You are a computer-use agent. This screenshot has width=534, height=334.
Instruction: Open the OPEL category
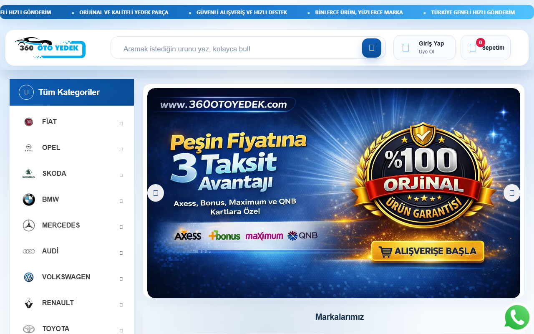(x=51, y=147)
